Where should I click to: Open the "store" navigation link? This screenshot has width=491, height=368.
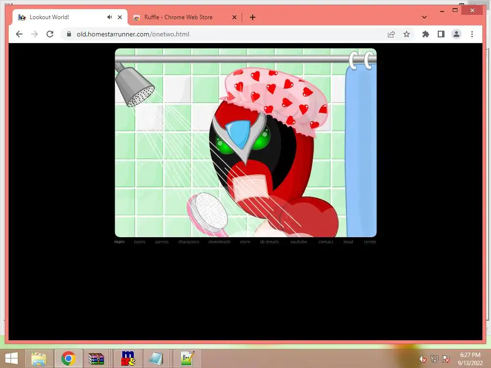[x=245, y=241]
